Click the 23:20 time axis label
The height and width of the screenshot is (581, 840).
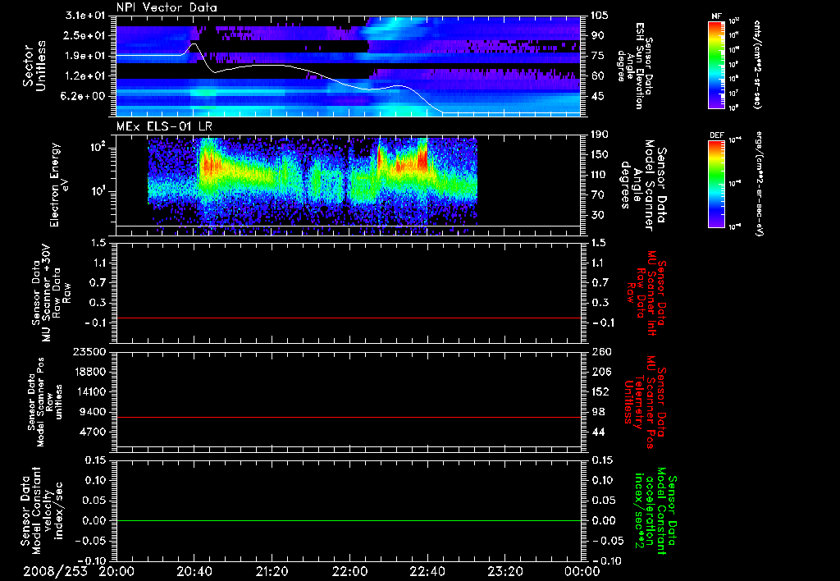(x=505, y=571)
